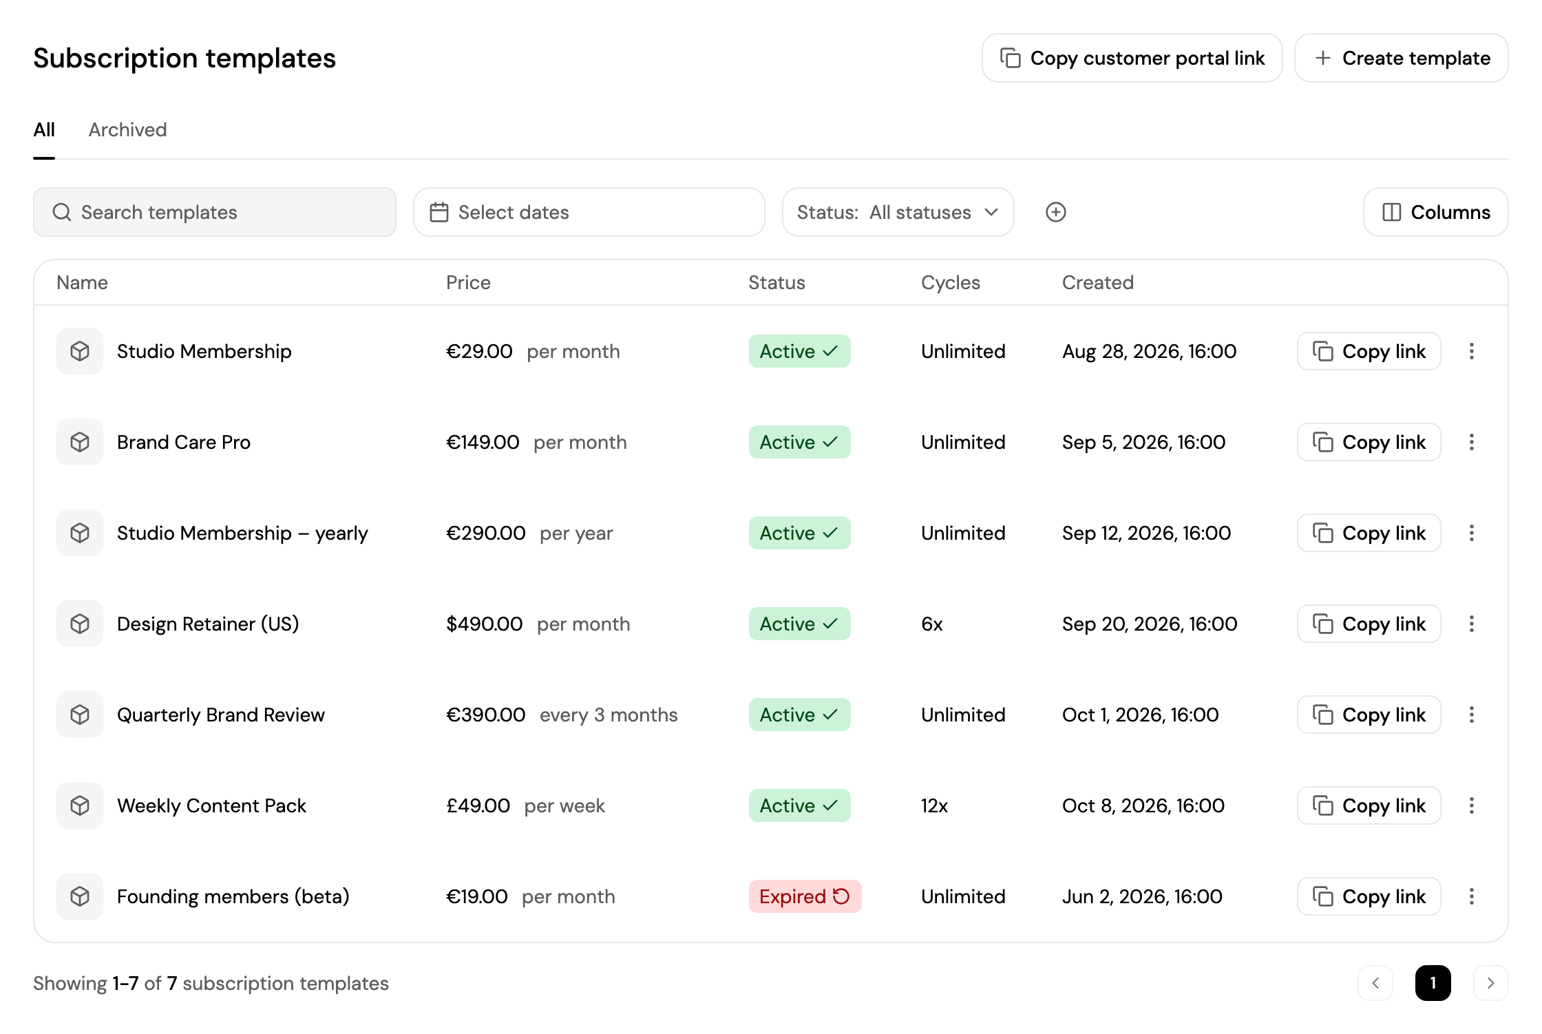
Task: Open more options for Studio Membership row
Action: [x=1472, y=351]
